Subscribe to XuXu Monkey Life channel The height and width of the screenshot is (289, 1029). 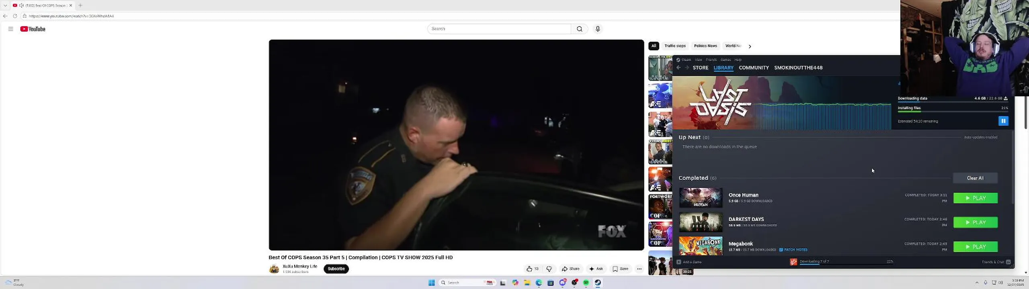[336, 269]
